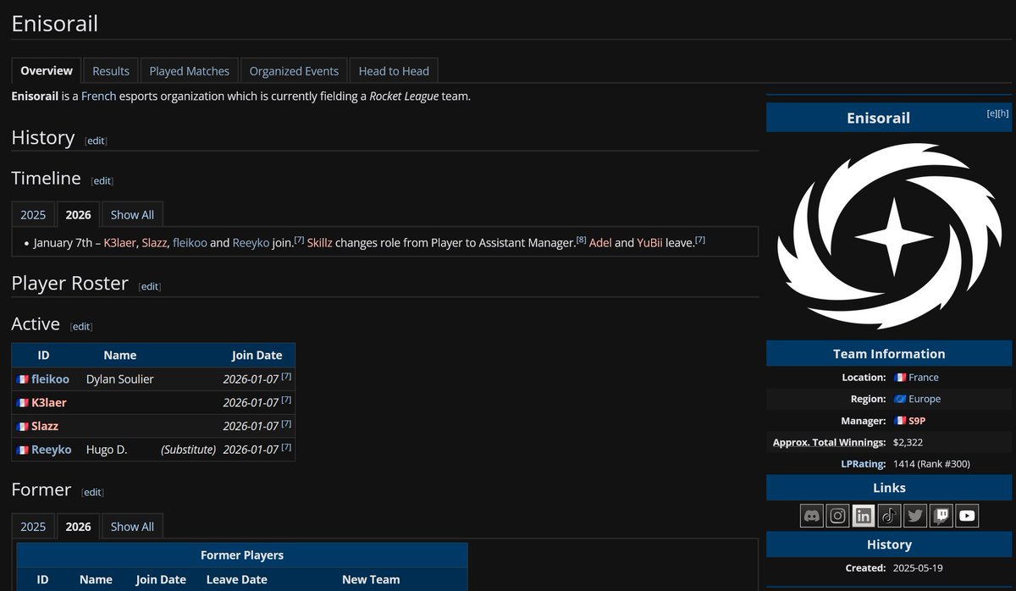Screen dimensions: 1016x591
Task: Open the Twitter link icon
Action: (915, 515)
